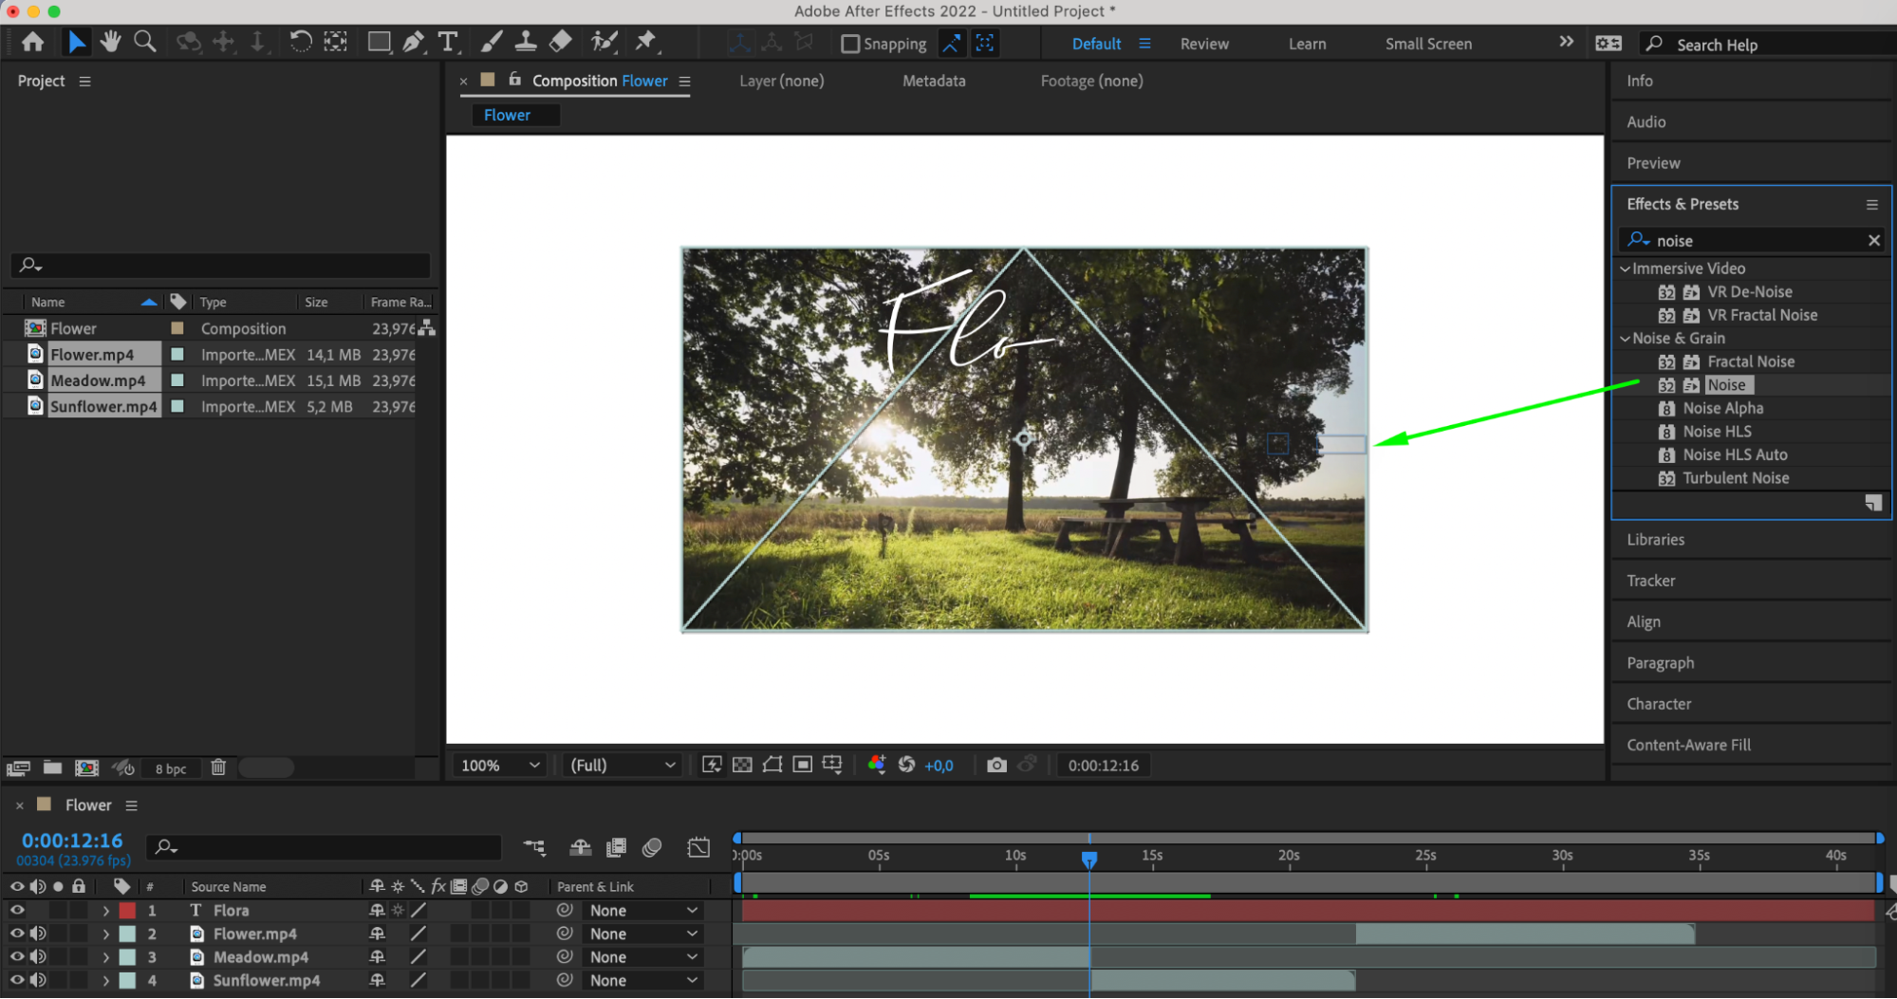Select the Eraser tool
The width and height of the screenshot is (1897, 999).
pos(561,42)
